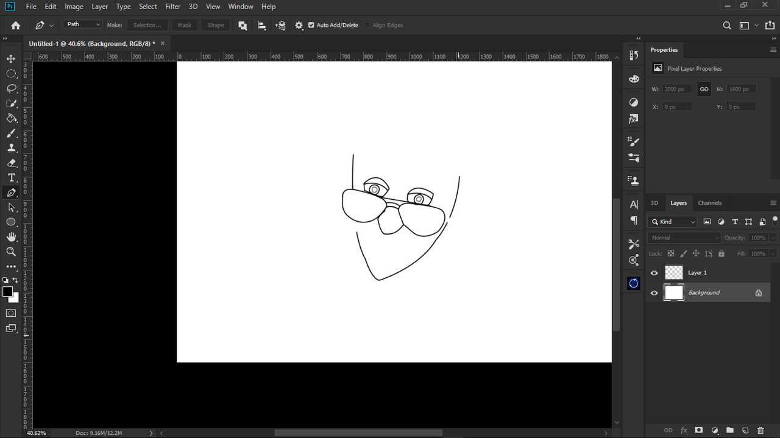
Task: Toggle the pixel layers filter
Action: (707, 222)
